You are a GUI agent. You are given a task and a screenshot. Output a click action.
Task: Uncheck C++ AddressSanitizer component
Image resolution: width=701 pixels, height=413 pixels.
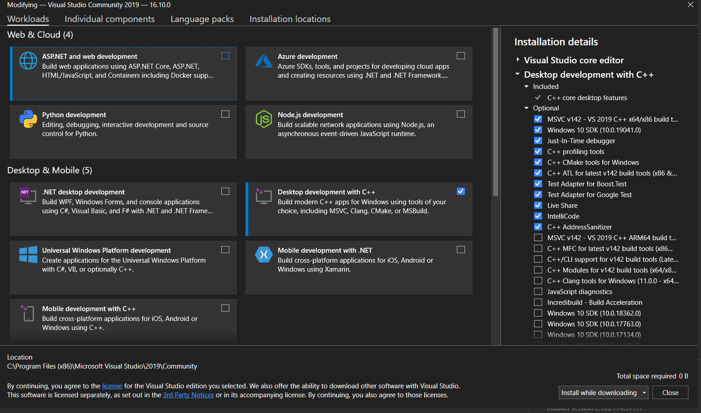[x=538, y=227]
